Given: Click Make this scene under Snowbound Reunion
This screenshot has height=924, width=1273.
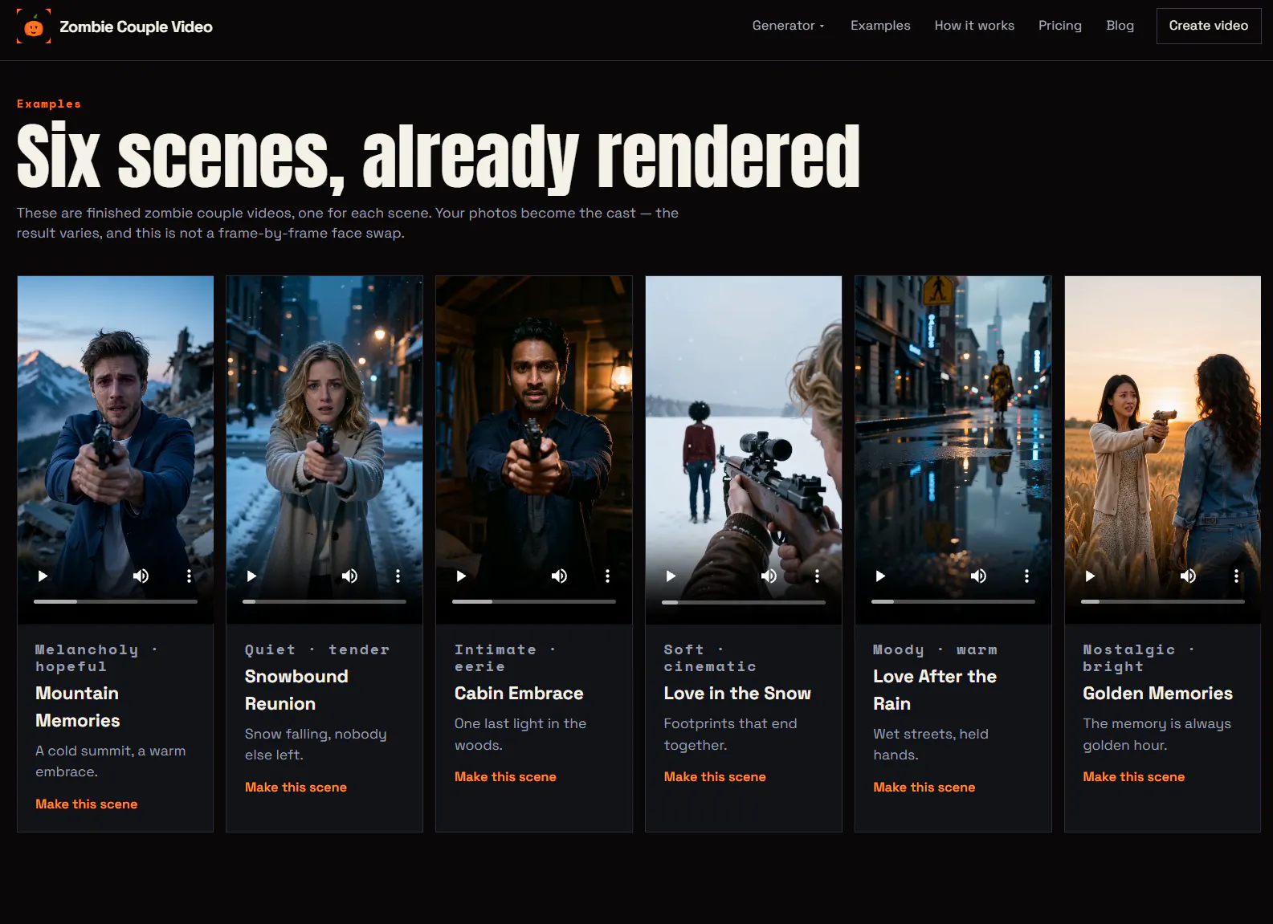Looking at the screenshot, I should pyautogui.click(x=296, y=787).
